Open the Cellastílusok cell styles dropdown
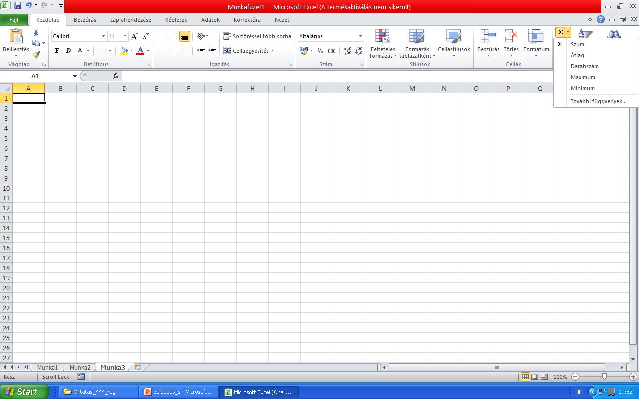639x399 pixels. pos(454,56)
